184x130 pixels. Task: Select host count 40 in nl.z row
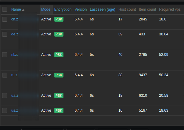coord(121,55)
